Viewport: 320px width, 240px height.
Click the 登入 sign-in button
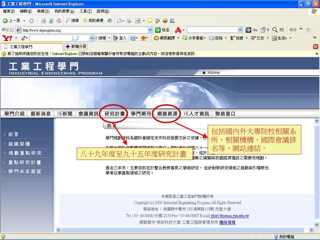point(120,38)
